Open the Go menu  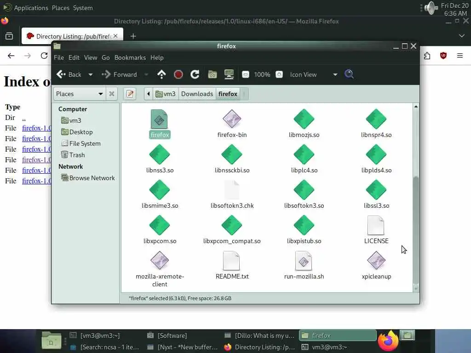click(105, 57)
